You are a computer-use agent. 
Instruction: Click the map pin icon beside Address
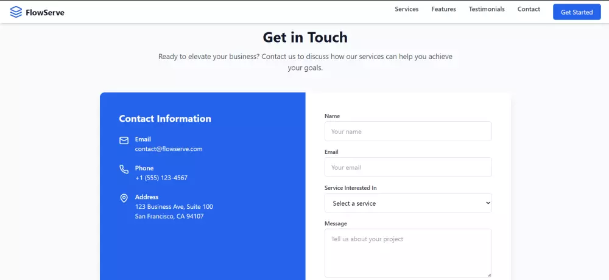pyautogui.click(x=124, y=198)
